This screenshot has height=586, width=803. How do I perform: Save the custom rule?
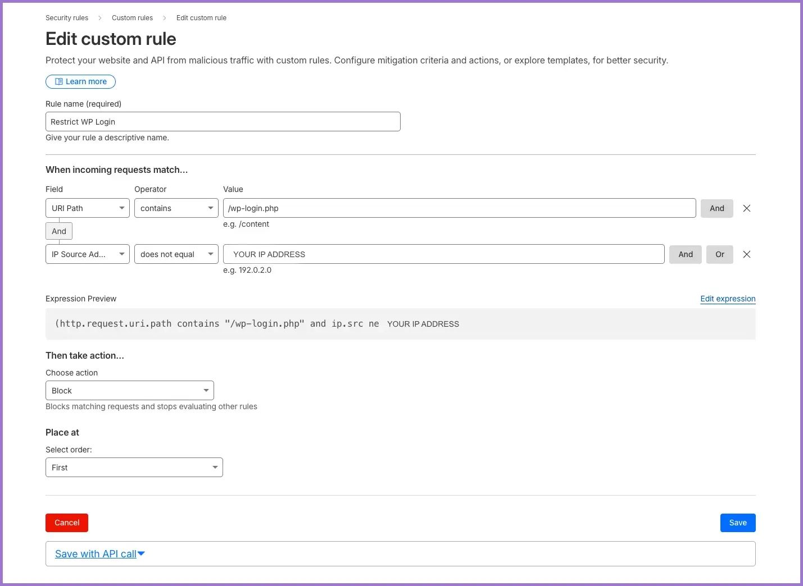737,523
